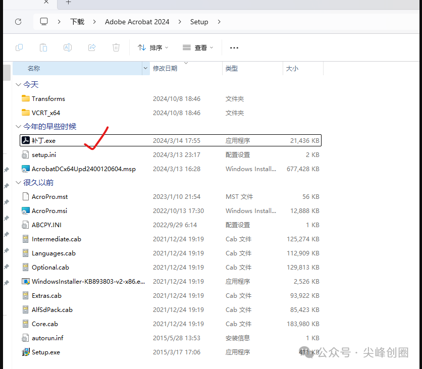Click the 安装信息 type cell

click(238, 338)
